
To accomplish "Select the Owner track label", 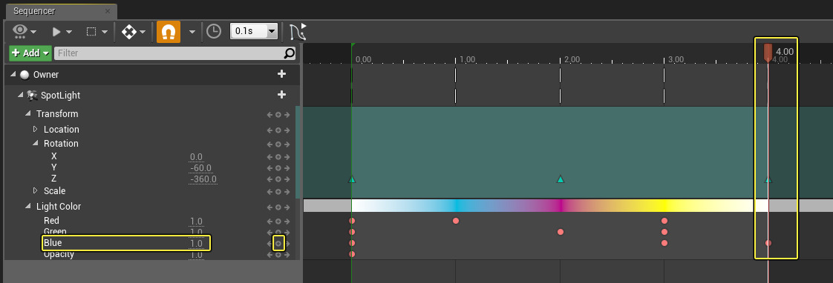I will tap(46, 75).
